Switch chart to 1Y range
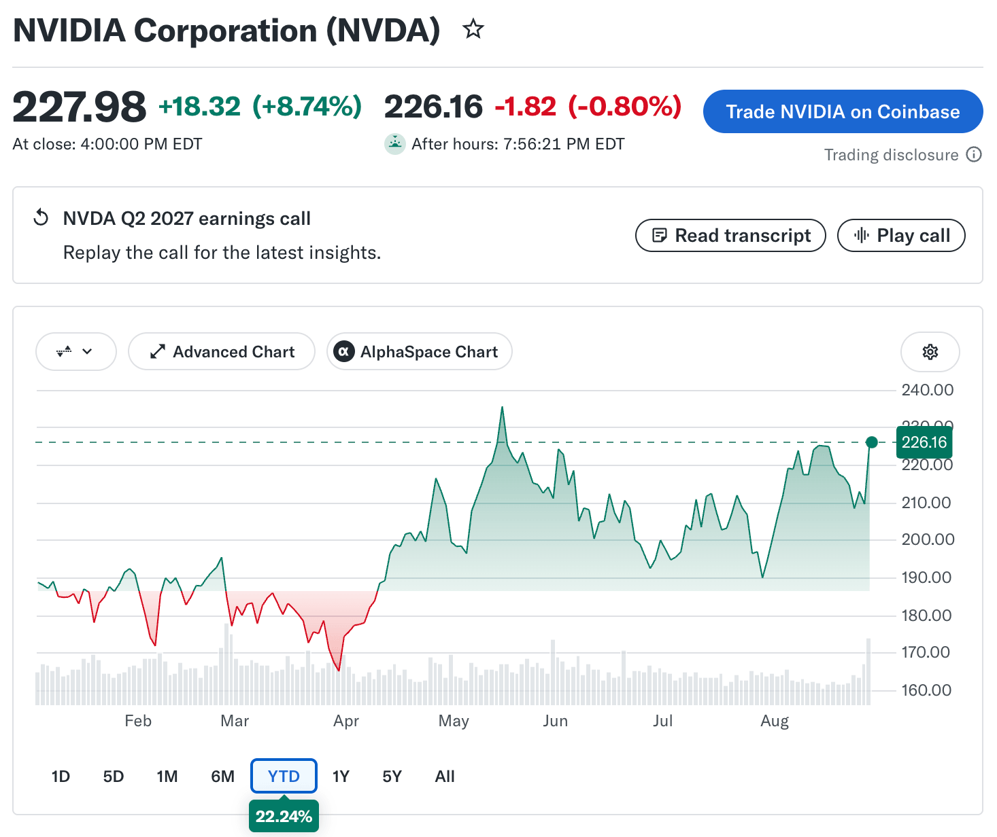The image size is (997, 837). click(x=341, y=777)
